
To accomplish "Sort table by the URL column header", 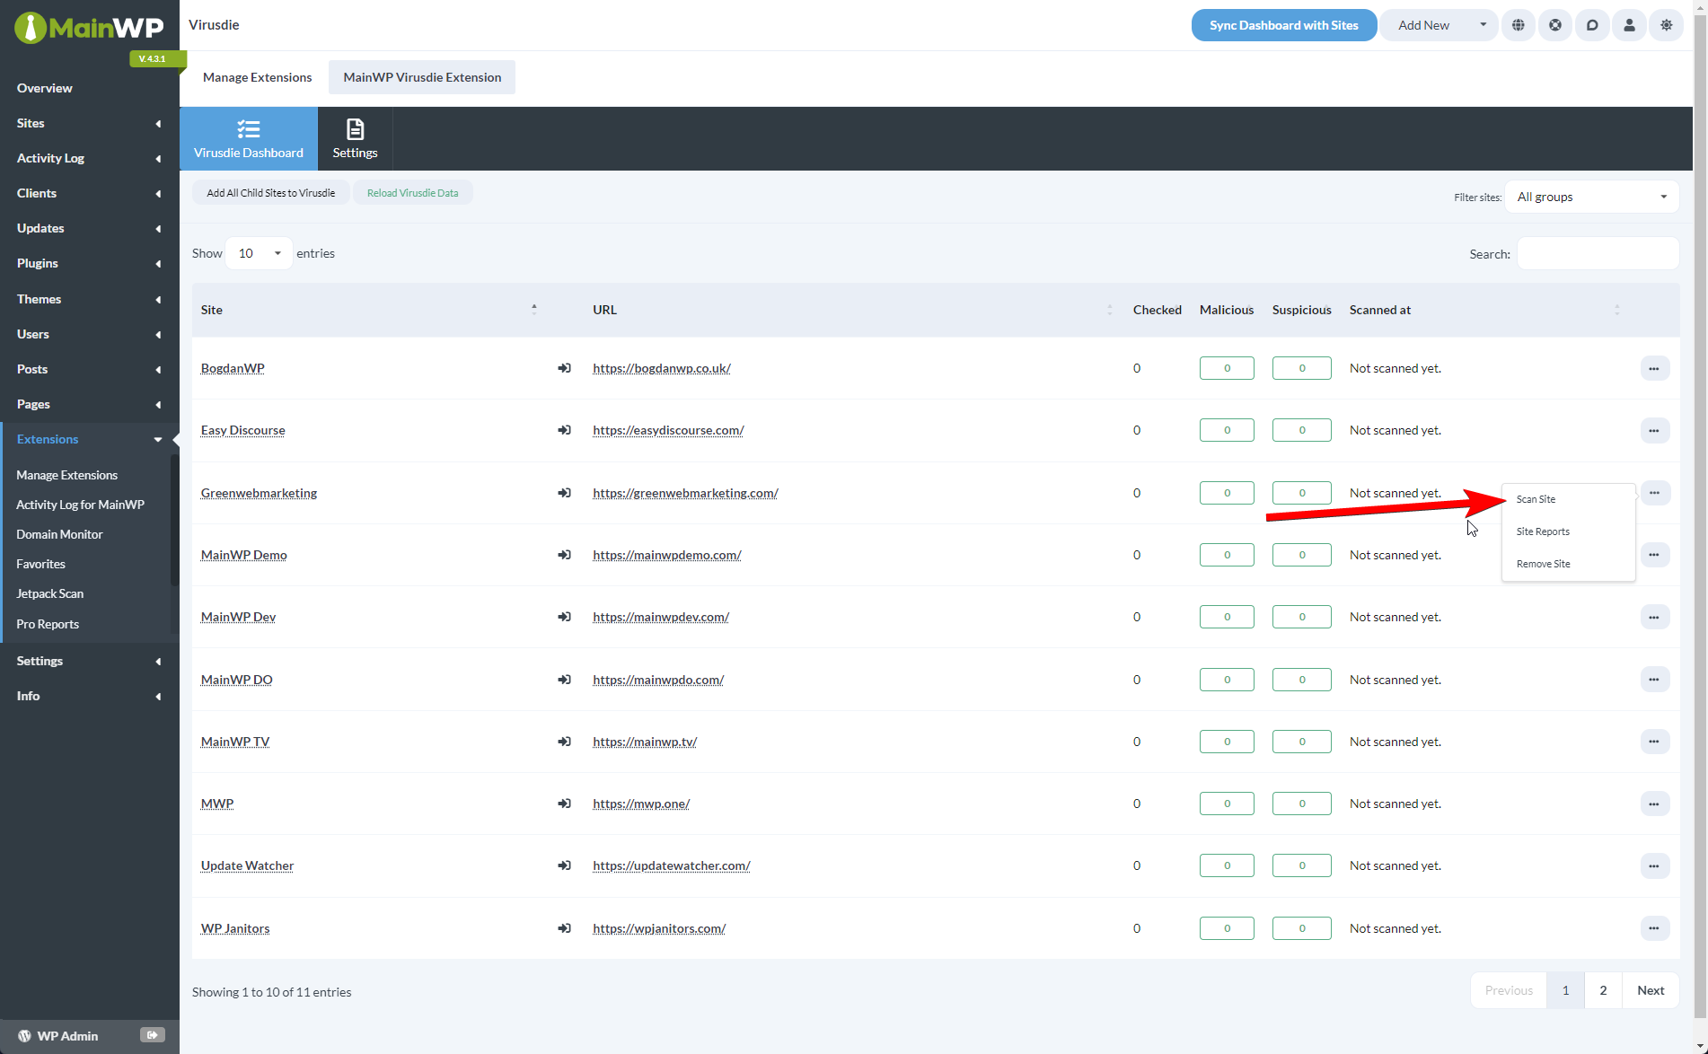I will coord(852,310).
